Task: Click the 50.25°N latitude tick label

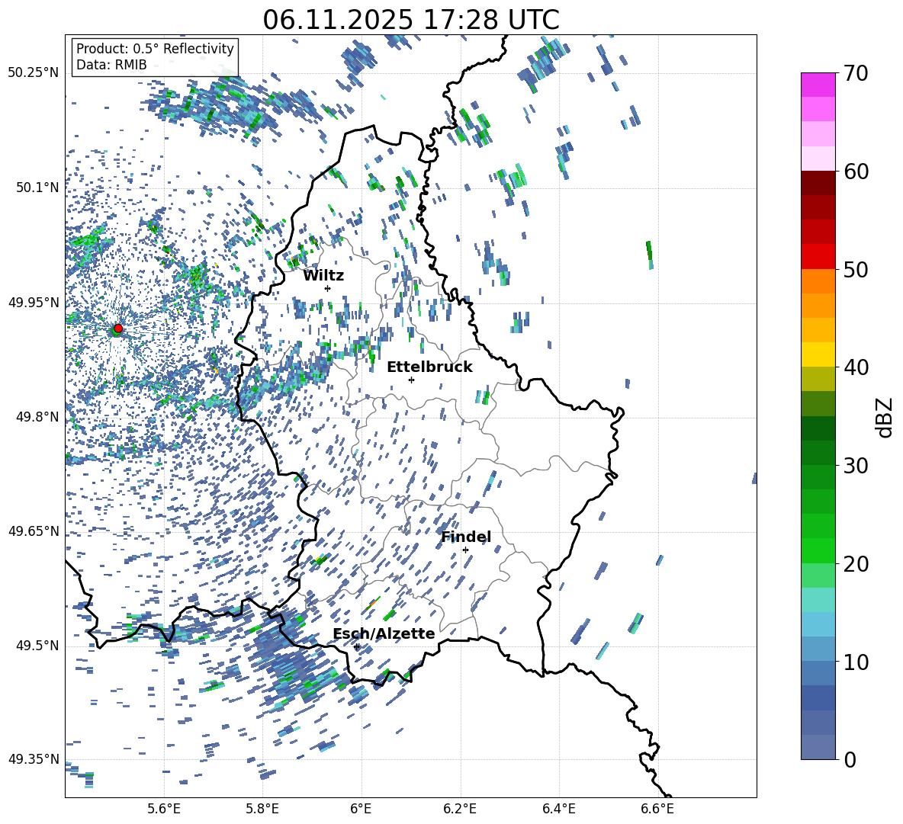Action: [33, 73]
